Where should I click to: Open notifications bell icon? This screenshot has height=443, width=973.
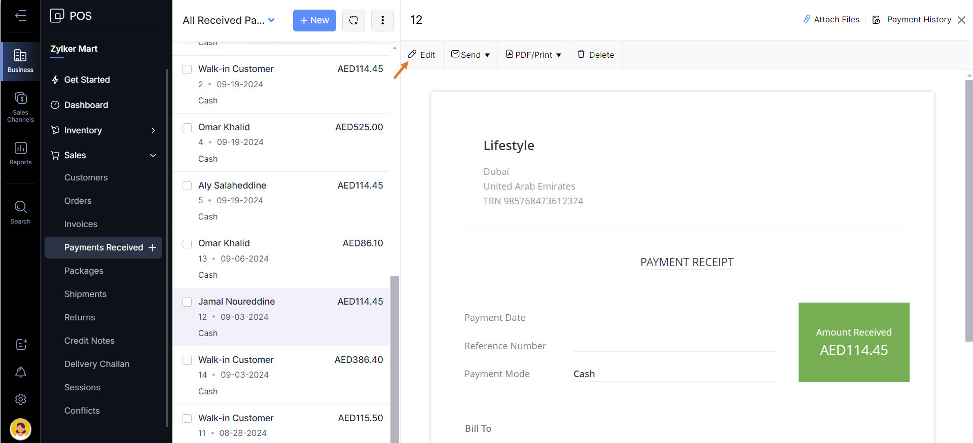[x=20, y=372]
